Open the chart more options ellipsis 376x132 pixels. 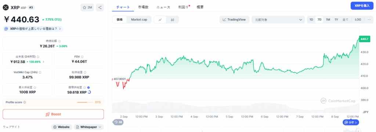pos(369,20)
